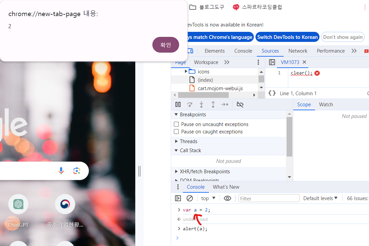This screenshot has height=246, width=369.
Task: Click the pretty print braces icon
Action: tap(272, 93)
